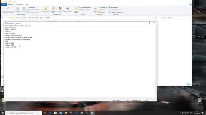Open Easy access (Простой доступ) dropdown
This screenshot has height=115, width=206.
(84, 10)
